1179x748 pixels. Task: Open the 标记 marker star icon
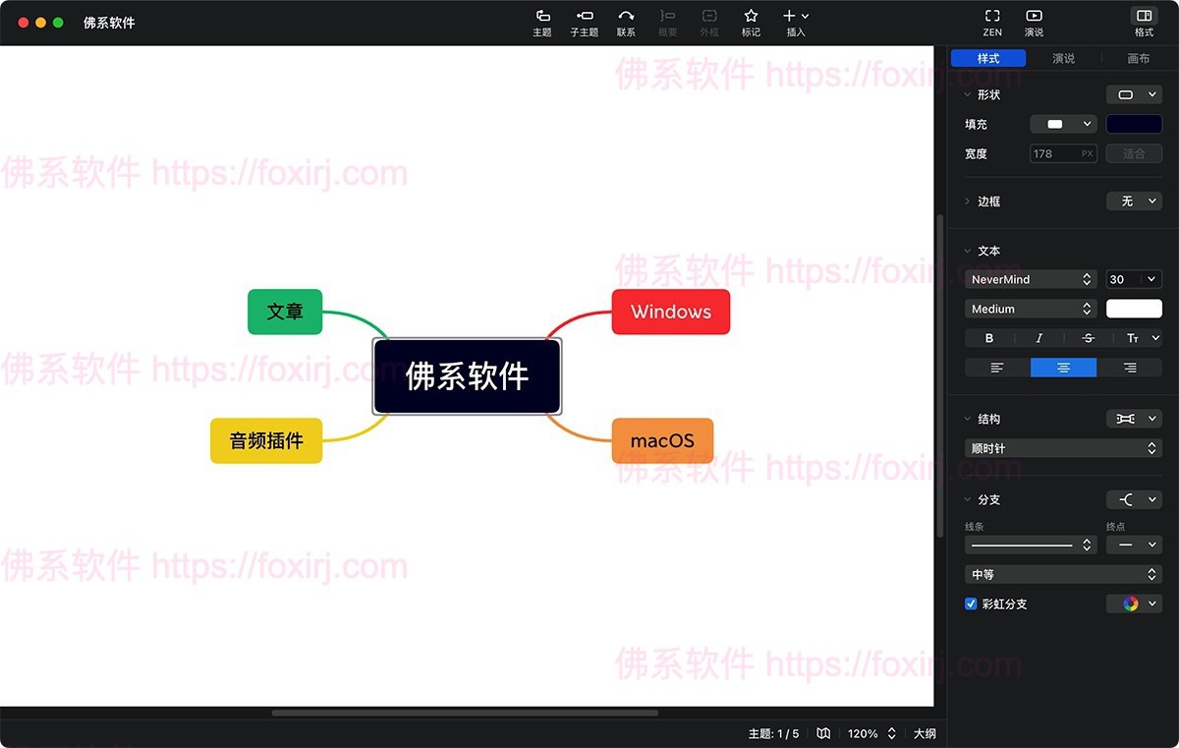coord(751,17)
